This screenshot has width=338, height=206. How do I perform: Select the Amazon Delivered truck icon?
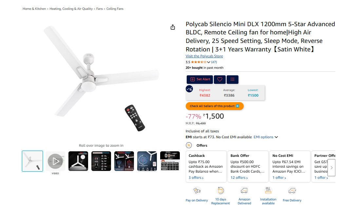point(244,191)
